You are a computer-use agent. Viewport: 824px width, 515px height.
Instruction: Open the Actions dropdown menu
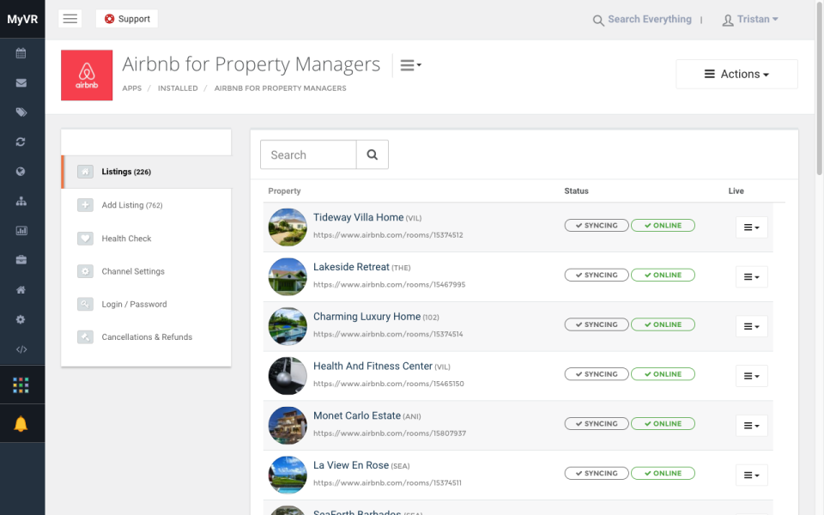coord(736,74)
